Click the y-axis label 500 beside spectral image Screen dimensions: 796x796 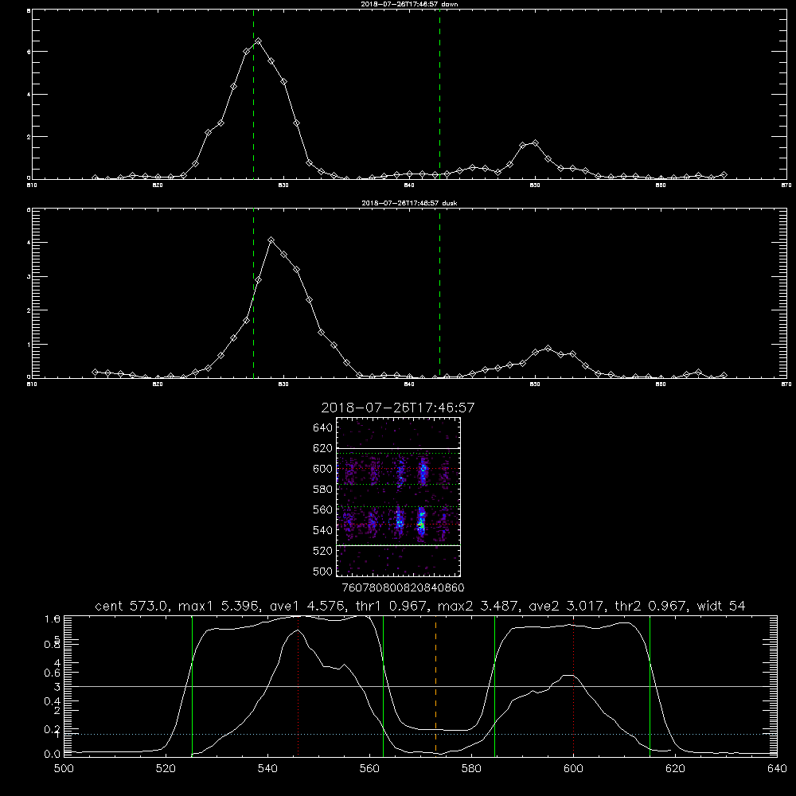[323, 571]
